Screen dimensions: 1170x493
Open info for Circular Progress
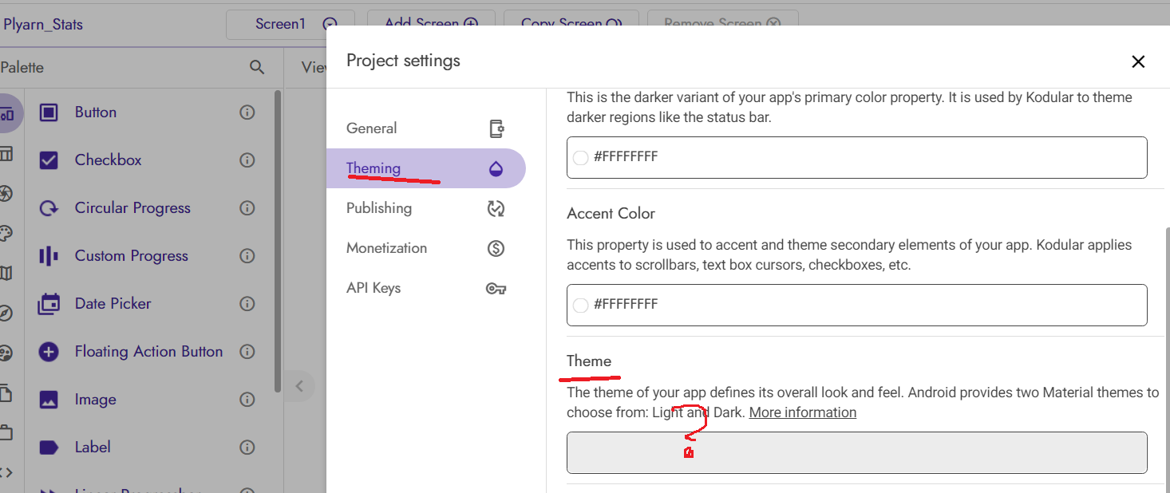[x=247, y=208]
